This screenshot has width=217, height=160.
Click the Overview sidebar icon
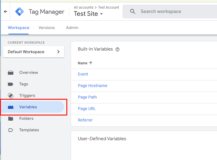11,73
